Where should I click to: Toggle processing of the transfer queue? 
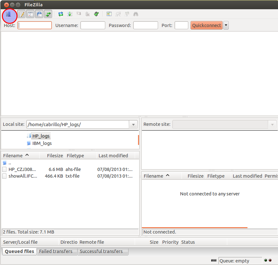tap(70, 14)
